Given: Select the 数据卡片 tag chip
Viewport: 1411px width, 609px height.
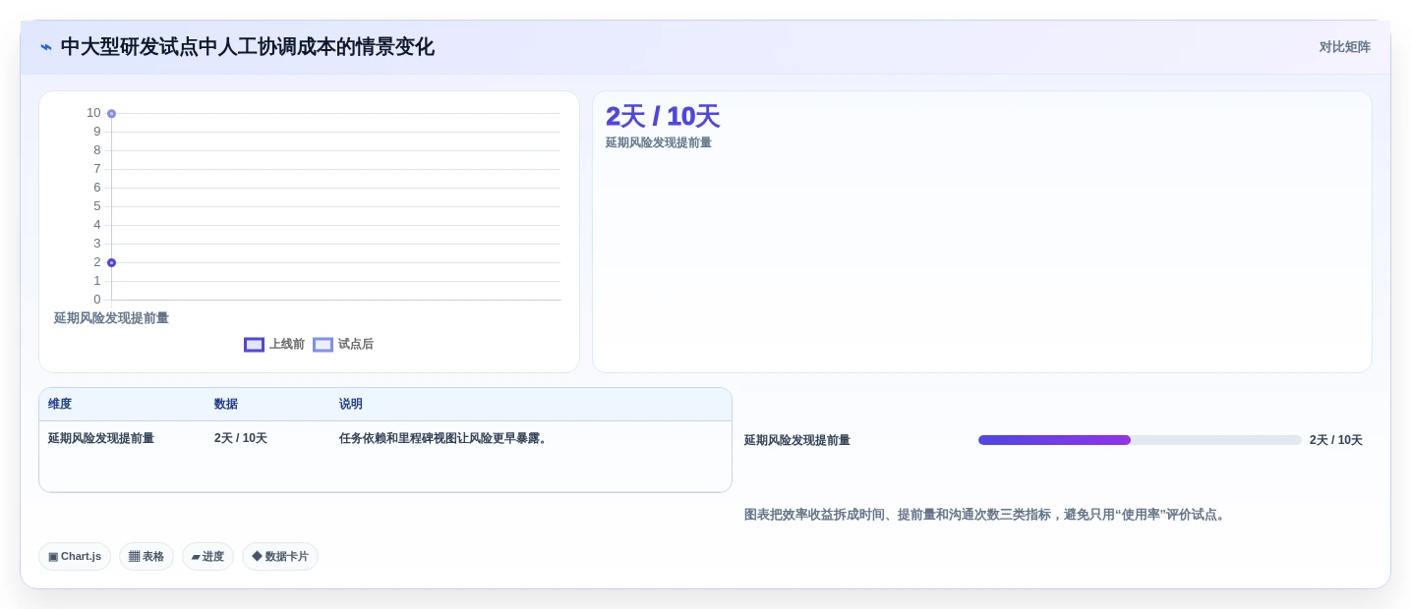Looking at the screenshot, I should (x=280, y=557).
